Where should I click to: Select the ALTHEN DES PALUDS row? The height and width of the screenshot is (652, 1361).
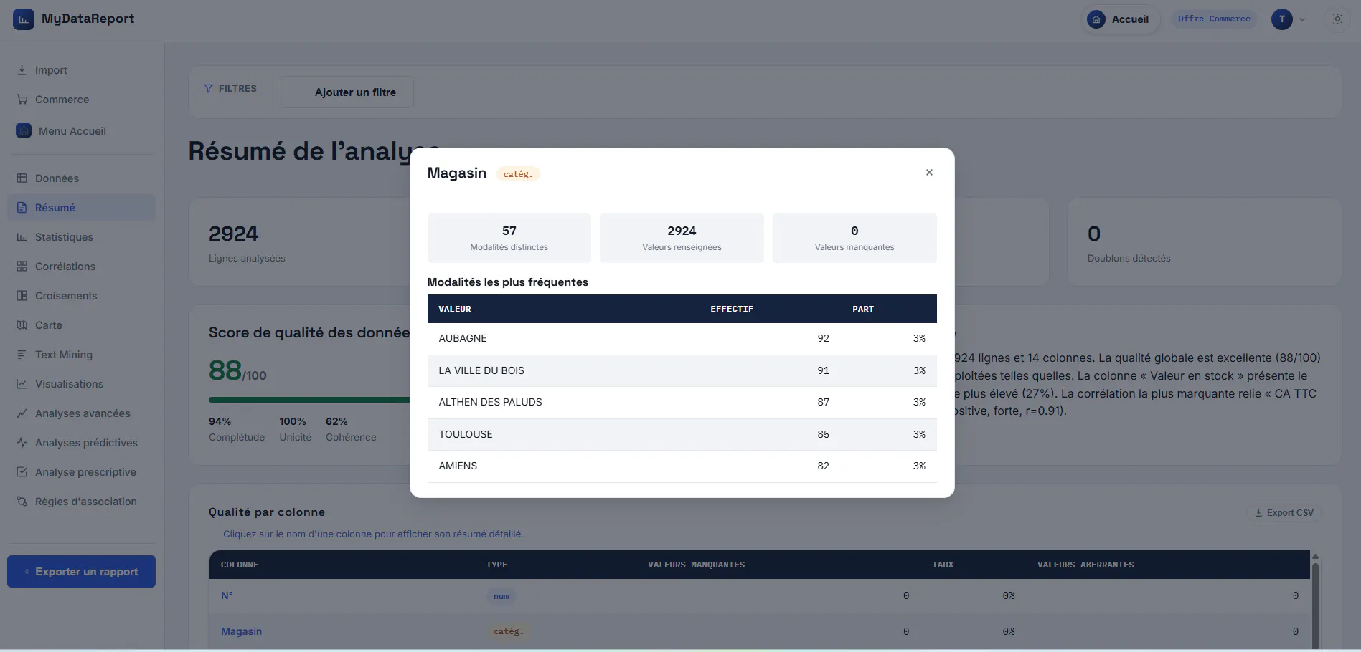tap(682, 403)
